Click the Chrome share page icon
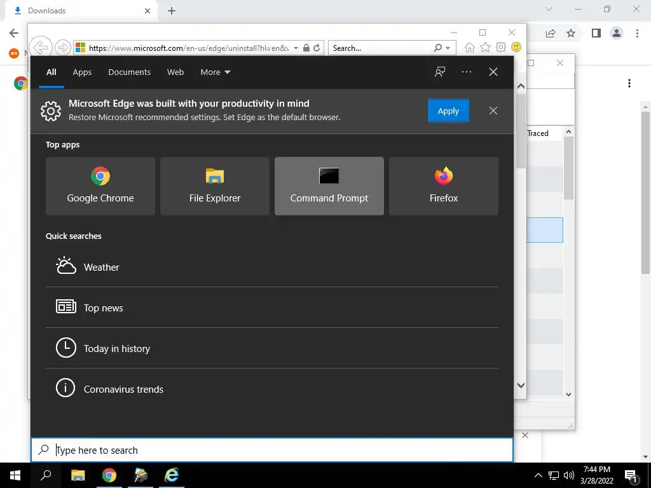The height and width of the screenshot is (488, 651). [551, 33]
